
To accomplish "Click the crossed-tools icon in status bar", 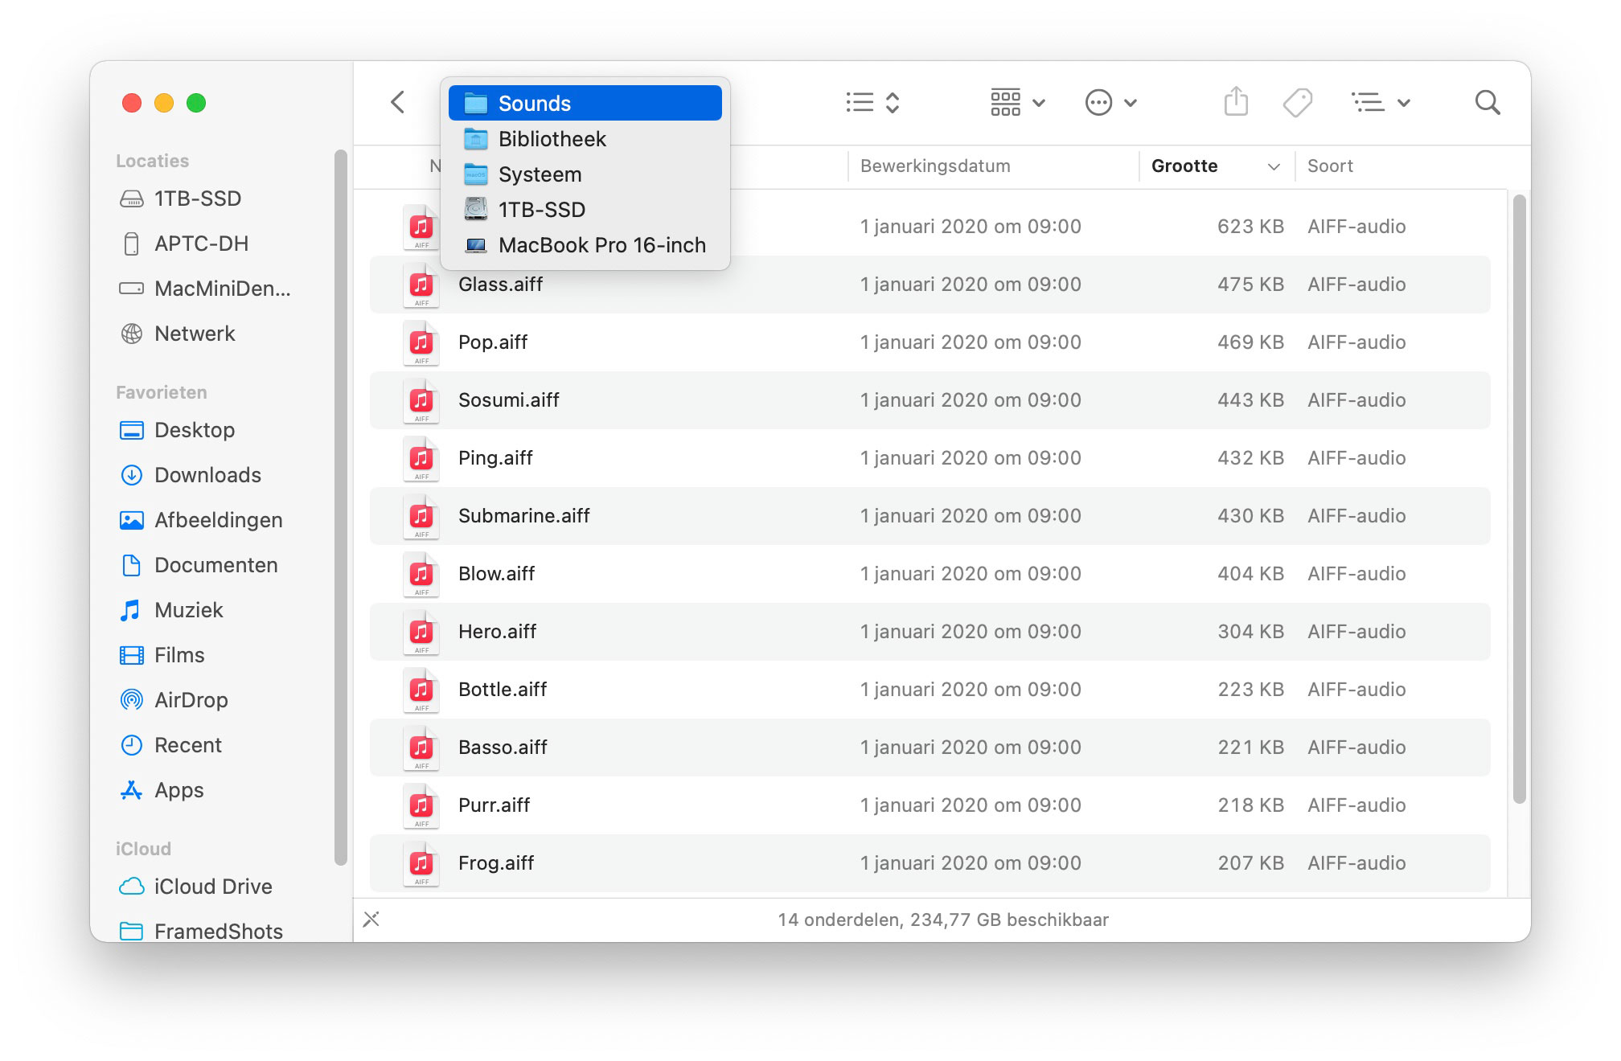I will (371, 920).
